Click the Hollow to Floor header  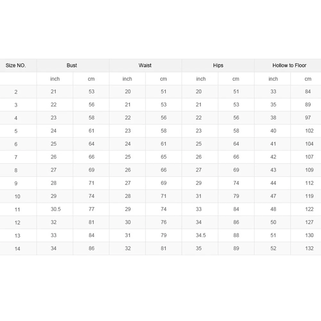click(289, 65)
